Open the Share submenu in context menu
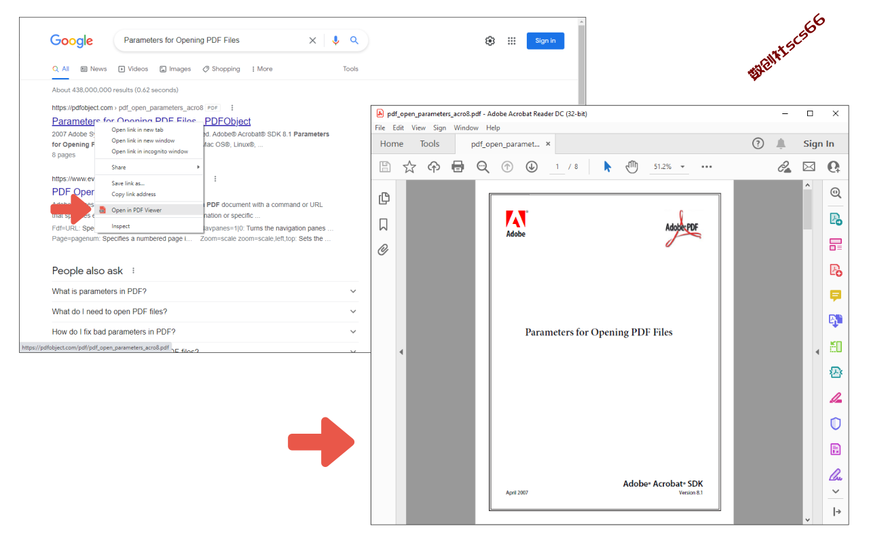 (x=149, y=167)
